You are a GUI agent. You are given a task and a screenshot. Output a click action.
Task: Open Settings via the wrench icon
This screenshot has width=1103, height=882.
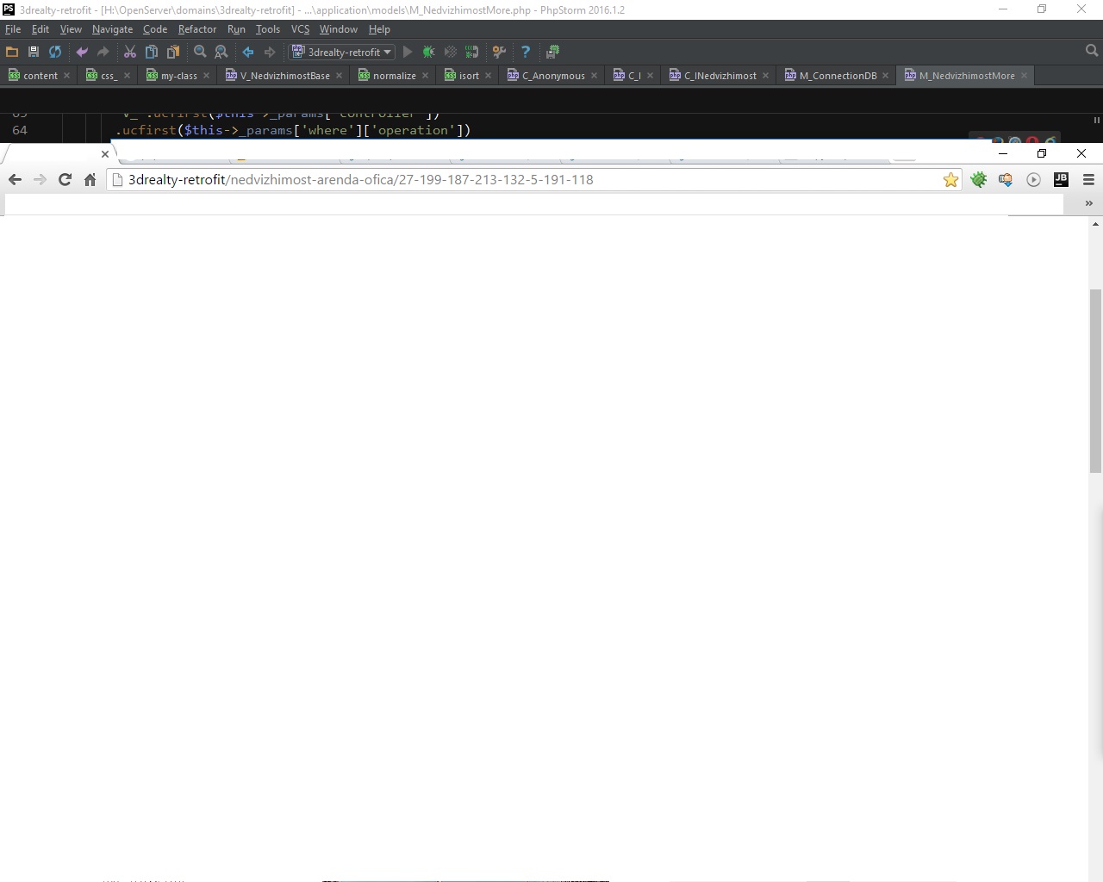[499, 52]
